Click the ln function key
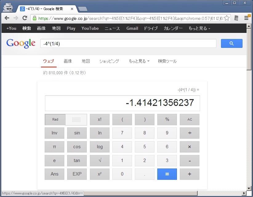Screen dimensions: 253x197 99,133
